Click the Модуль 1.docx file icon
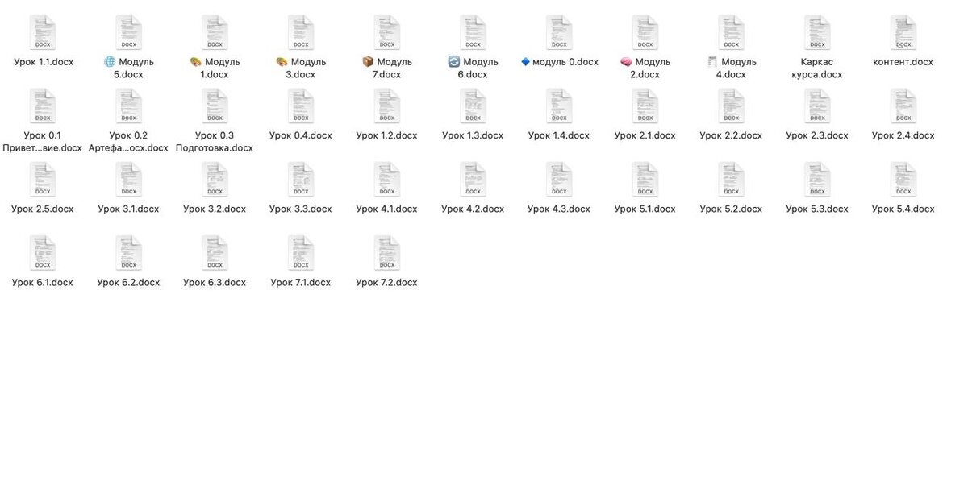968x477 pixels. (215, 32)
